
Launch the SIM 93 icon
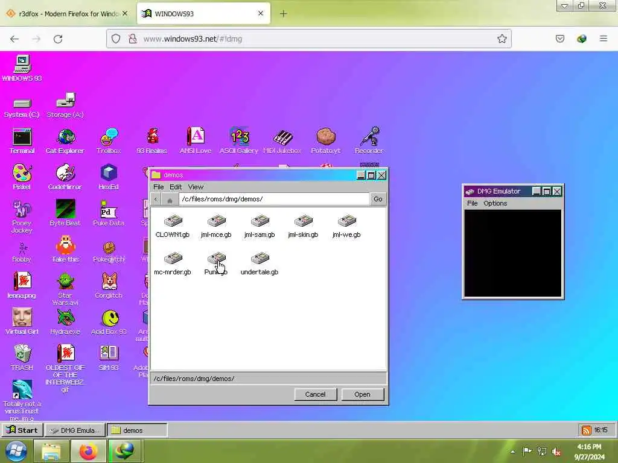click(109, 358)
